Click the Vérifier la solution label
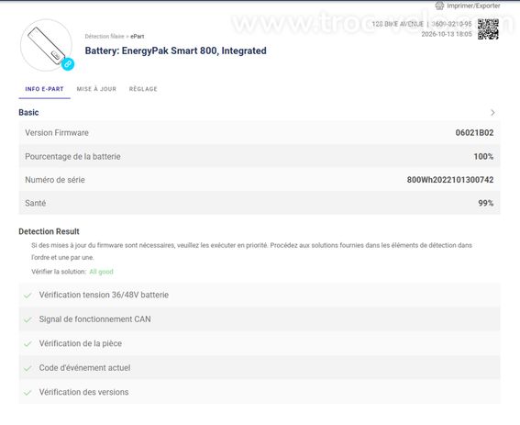Image resolution: width=520 pixels, height=425 pixels. tap(59, 272)
